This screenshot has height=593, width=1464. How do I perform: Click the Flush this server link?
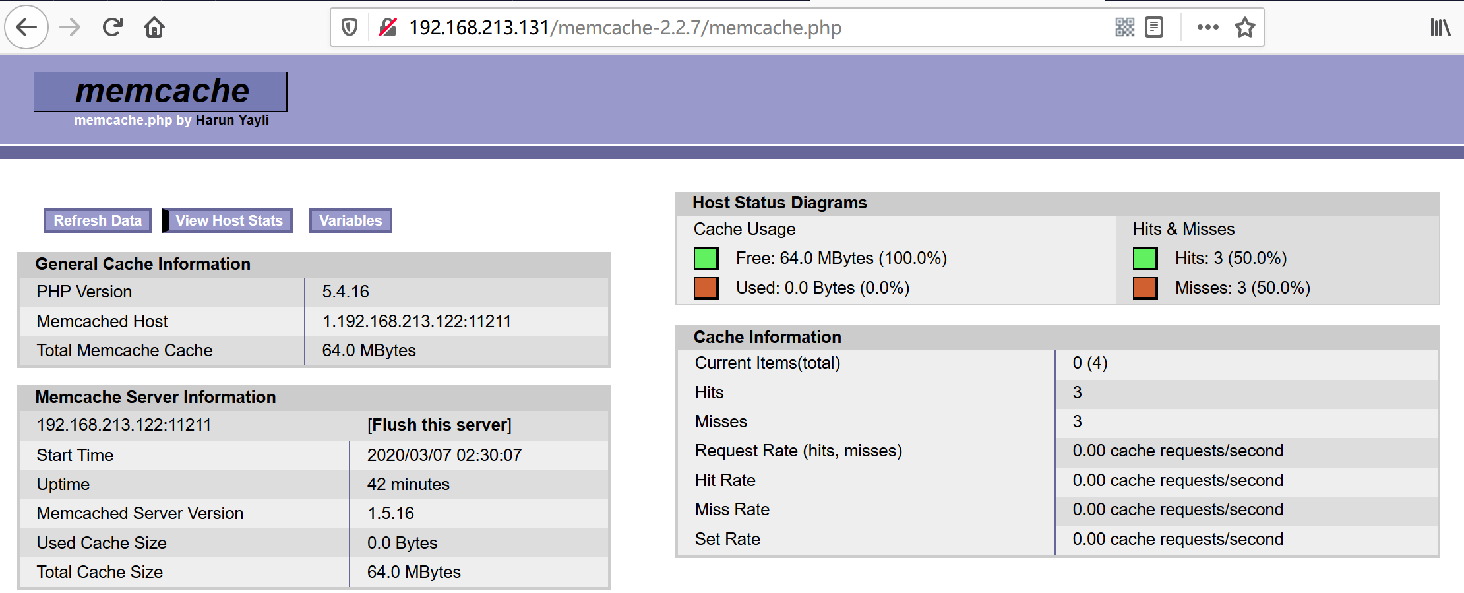(x=439, y=425)
